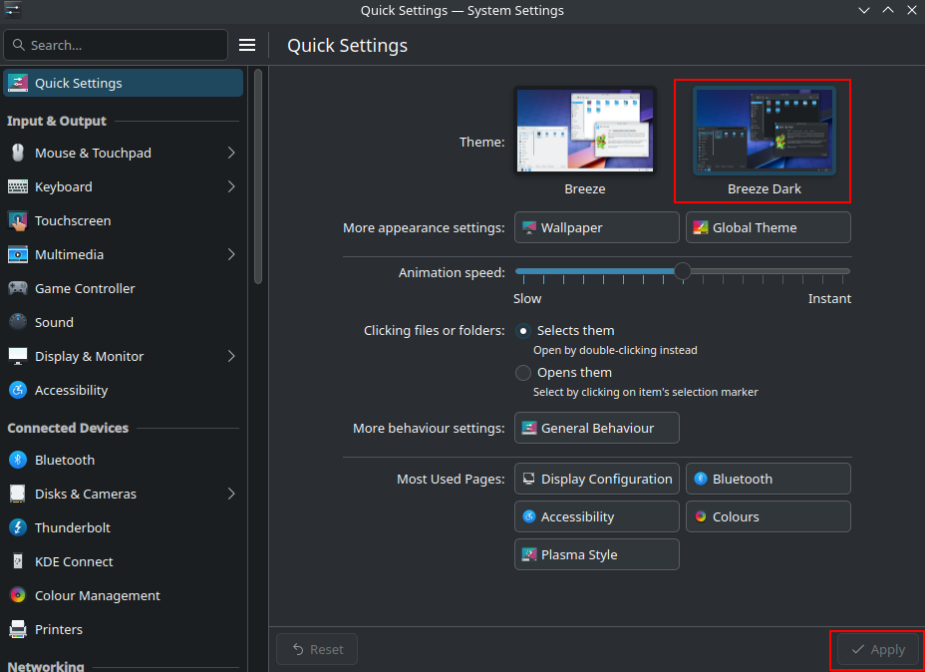
Task: Open Thunderbolt settings page
Action: point(124,527)
